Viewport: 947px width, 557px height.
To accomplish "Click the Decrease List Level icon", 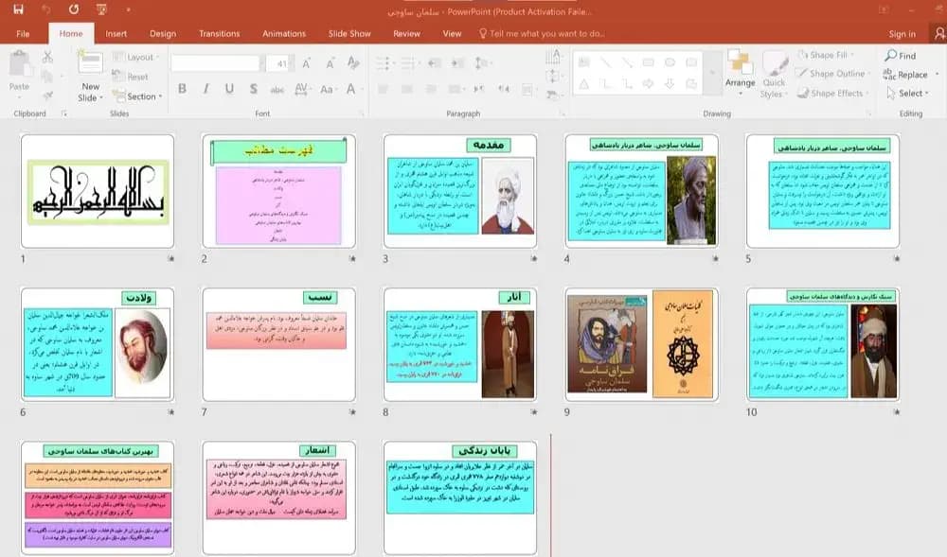I will point(435,63).
